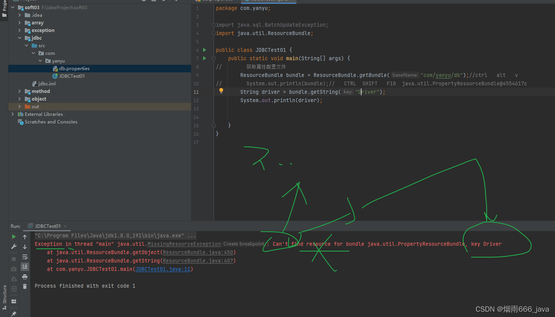
Task: Collapse the src folder
Action: (x=27, y=45)
